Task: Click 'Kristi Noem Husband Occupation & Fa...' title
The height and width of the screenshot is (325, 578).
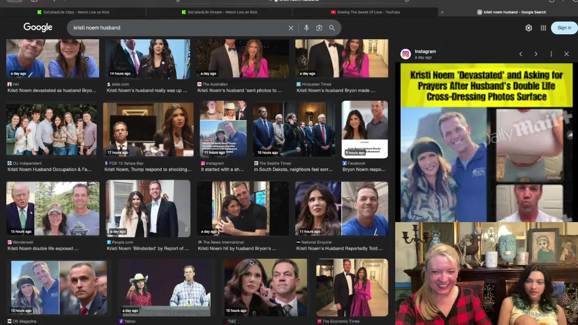Action: point(49,169)
